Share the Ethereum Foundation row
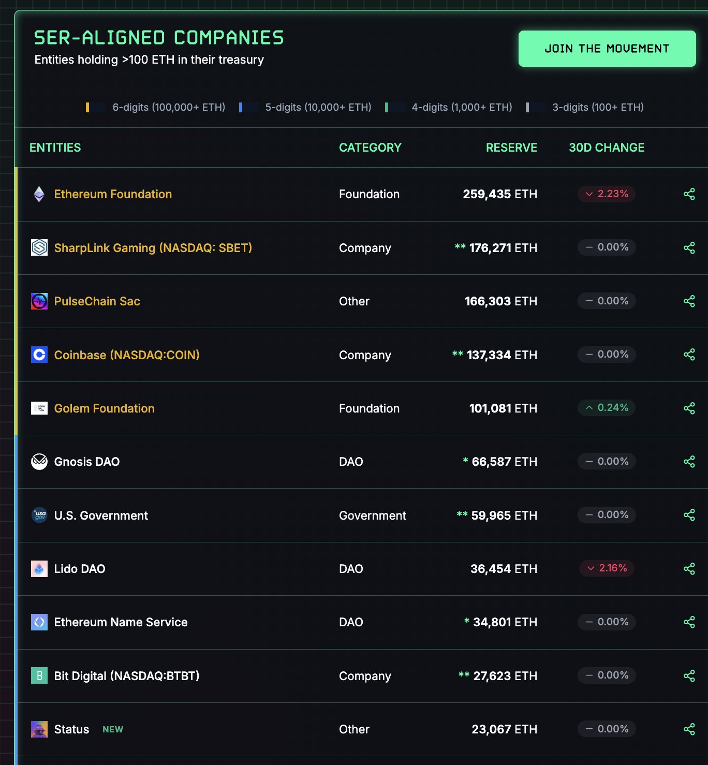Screen dimensions: 708x765 point(689,194)
